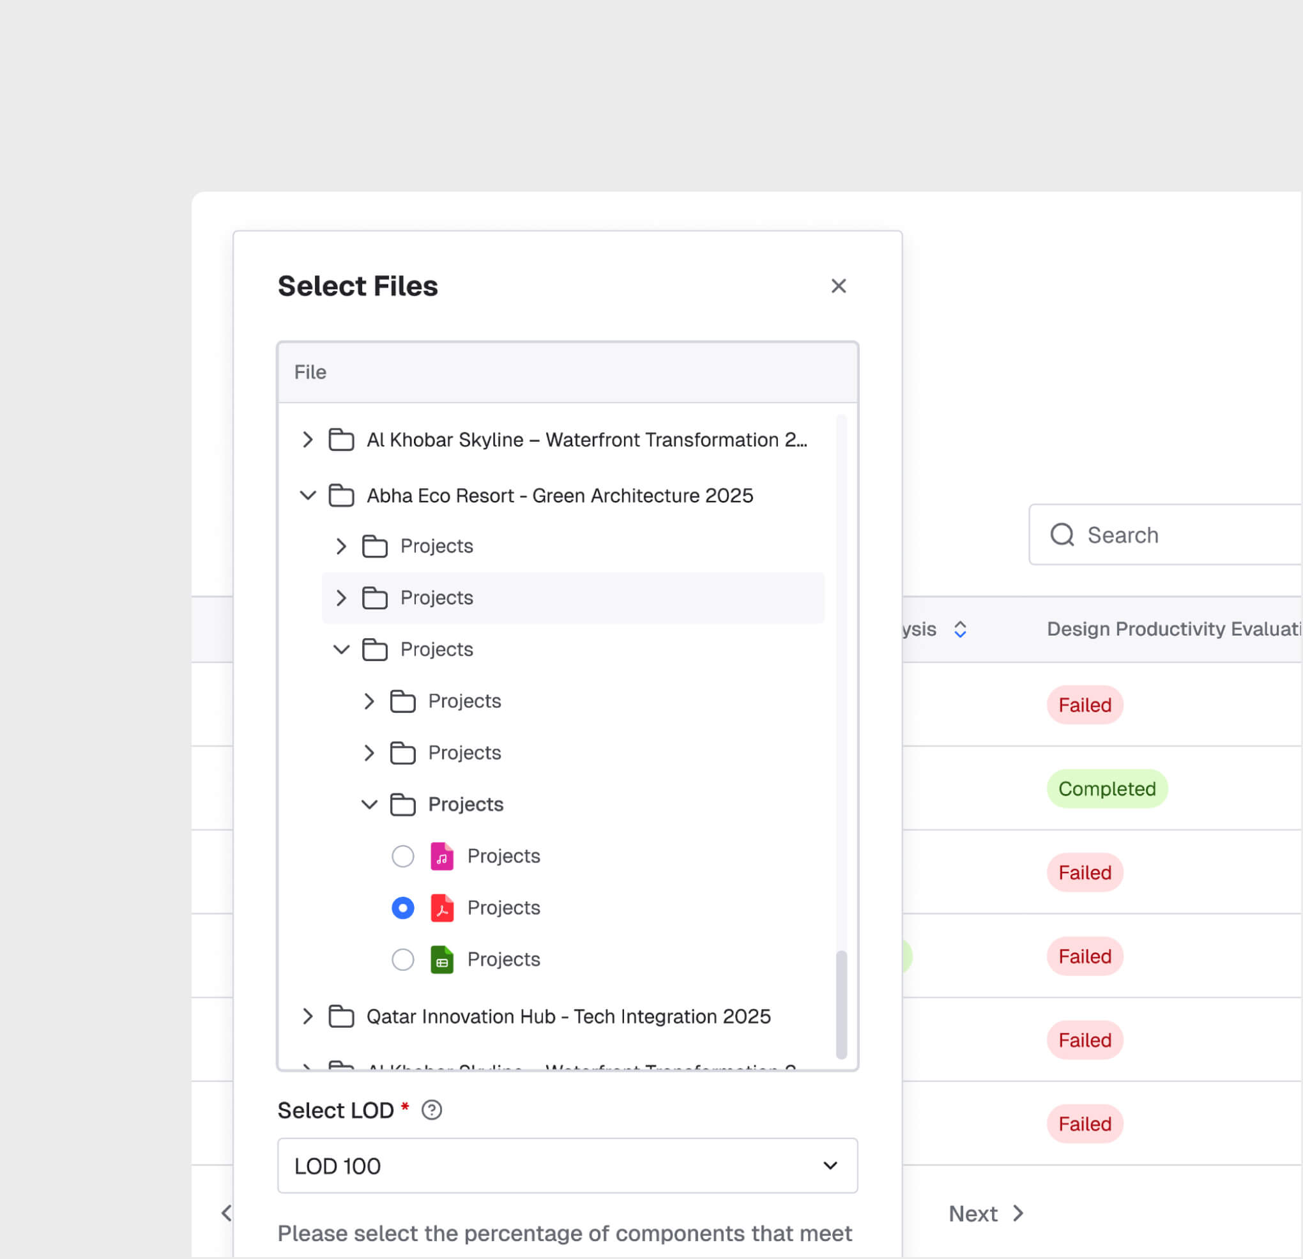
Task: Select the radio button for the spreadsheet file
Action: 402,960
